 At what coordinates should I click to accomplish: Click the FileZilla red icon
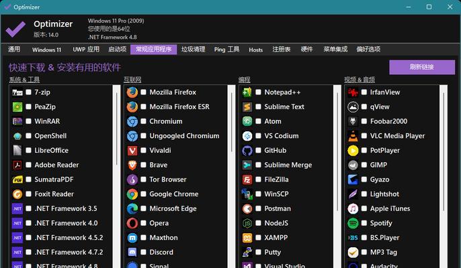[247, 180]
